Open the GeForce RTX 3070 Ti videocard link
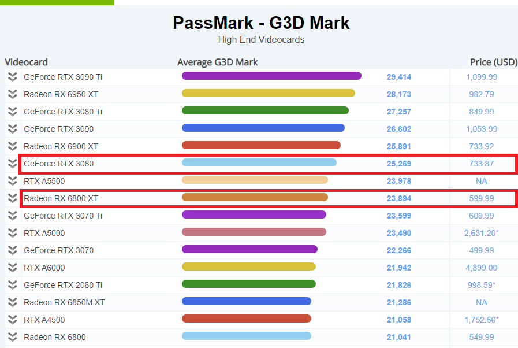The width and height of the screenshot is (518, 348). [x=63, y=216]
